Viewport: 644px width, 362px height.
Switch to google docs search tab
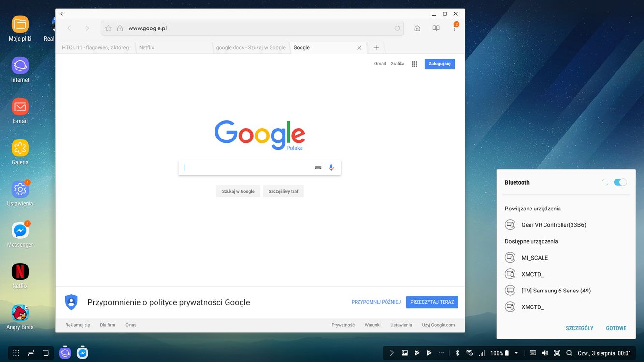coord(251,48)
